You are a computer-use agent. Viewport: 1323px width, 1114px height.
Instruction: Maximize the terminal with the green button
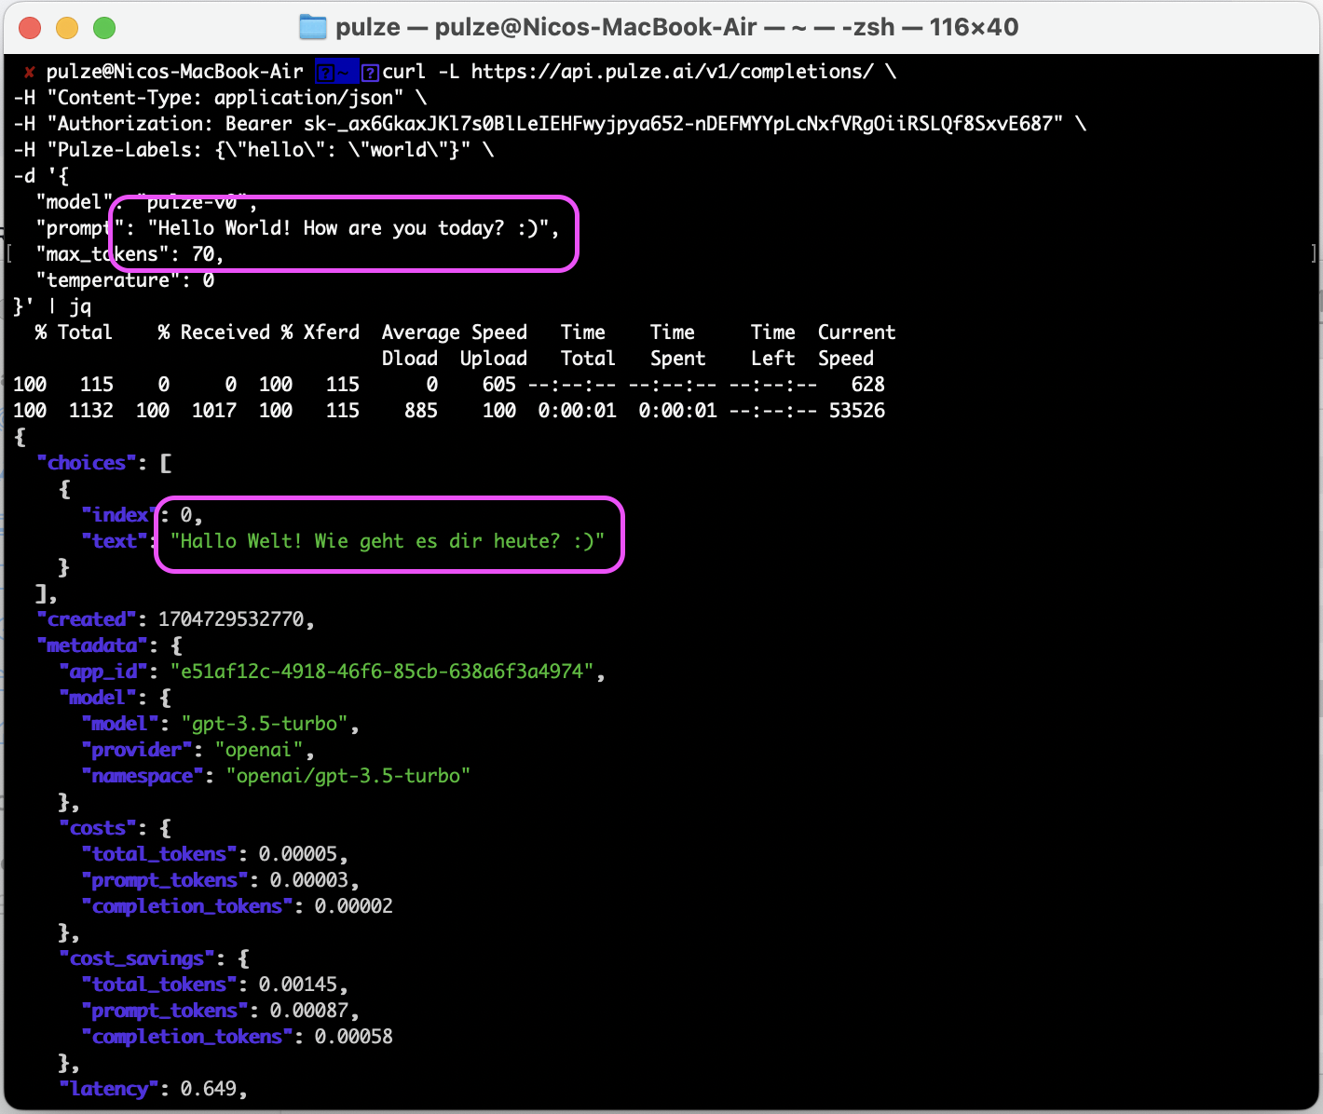[104, 28]
